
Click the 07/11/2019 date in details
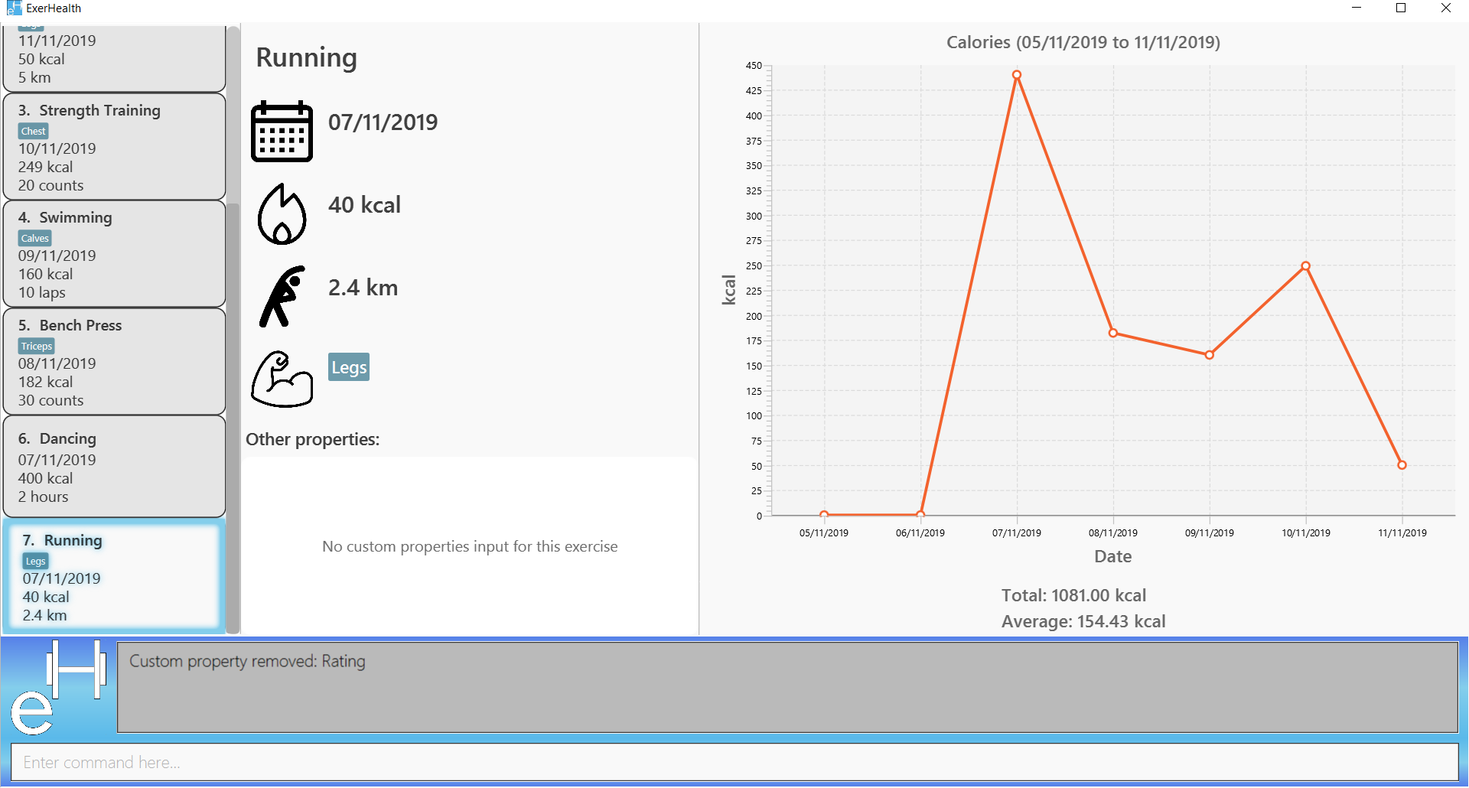pos(383,122)
